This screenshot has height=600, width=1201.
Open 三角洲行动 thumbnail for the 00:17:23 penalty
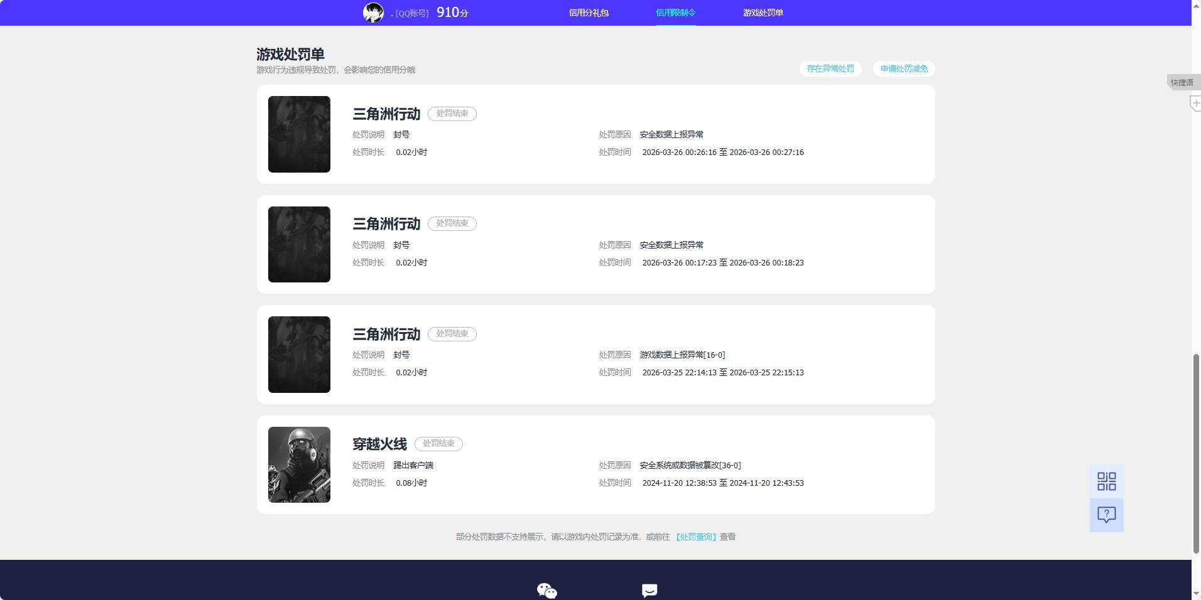pos(299,244)
